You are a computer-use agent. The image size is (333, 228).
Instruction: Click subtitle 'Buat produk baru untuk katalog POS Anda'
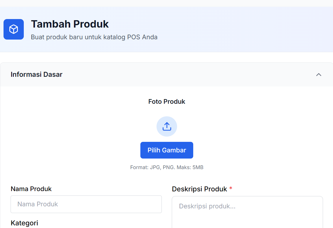tap(94, 37)
